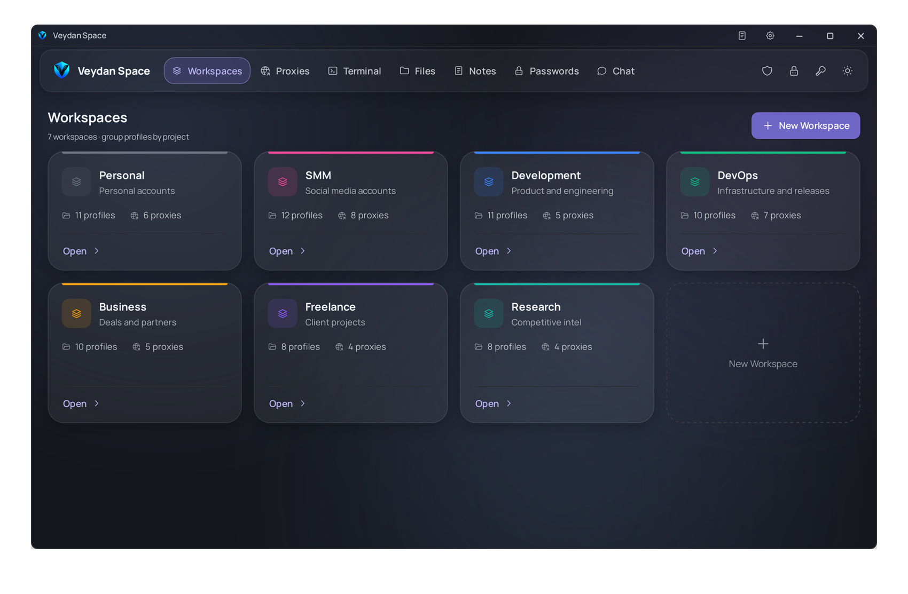
Task: Click the SMM workspace pink layers icon
Action: click(283, 182)
